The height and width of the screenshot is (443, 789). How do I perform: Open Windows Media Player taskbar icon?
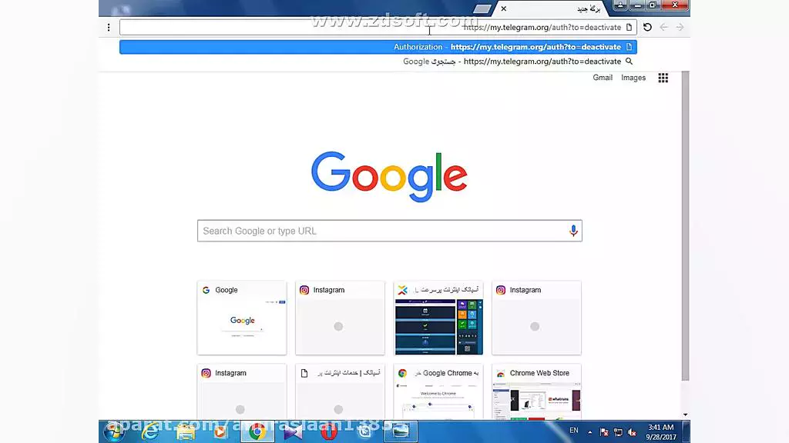point(220,431)
